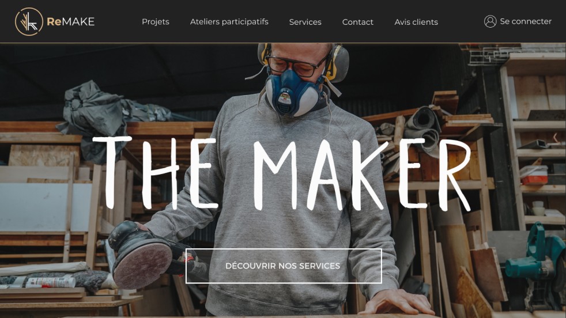Click the circular ReMAKE logo icon

tap(29, 22)
